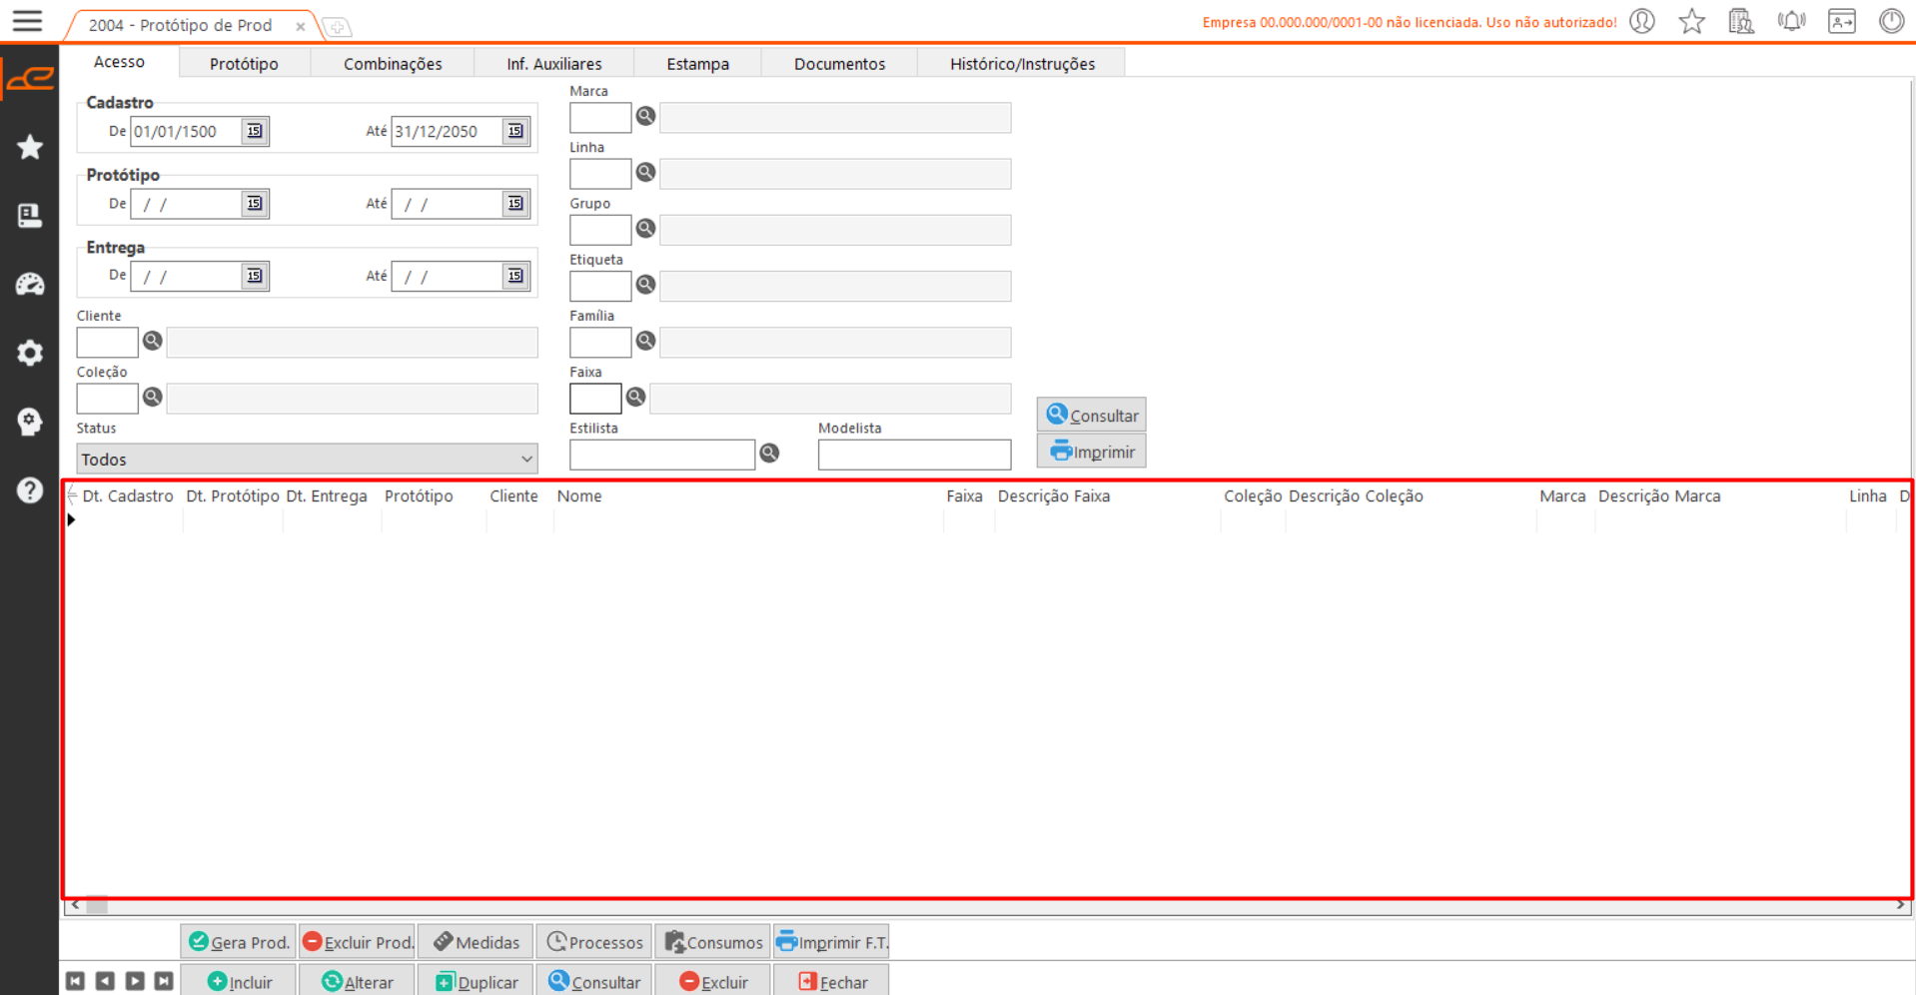This screenshot has width=1916, height=995.
Task: Click the magnifier next to Marca field
Action: 646,117
